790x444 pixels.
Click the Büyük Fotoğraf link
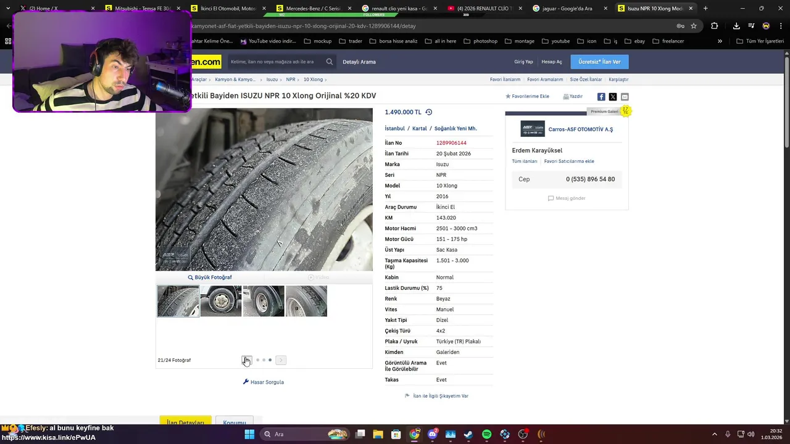pos(210,277)
